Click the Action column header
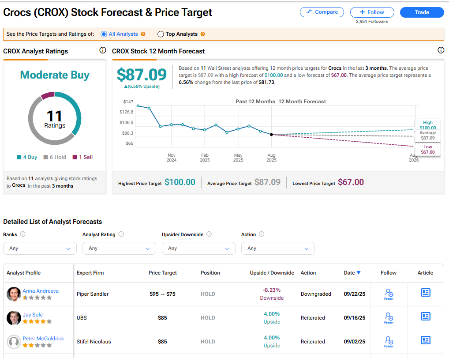Image resolution: width=449 pixels, height=358 pixels. click(x=308, y=273)
